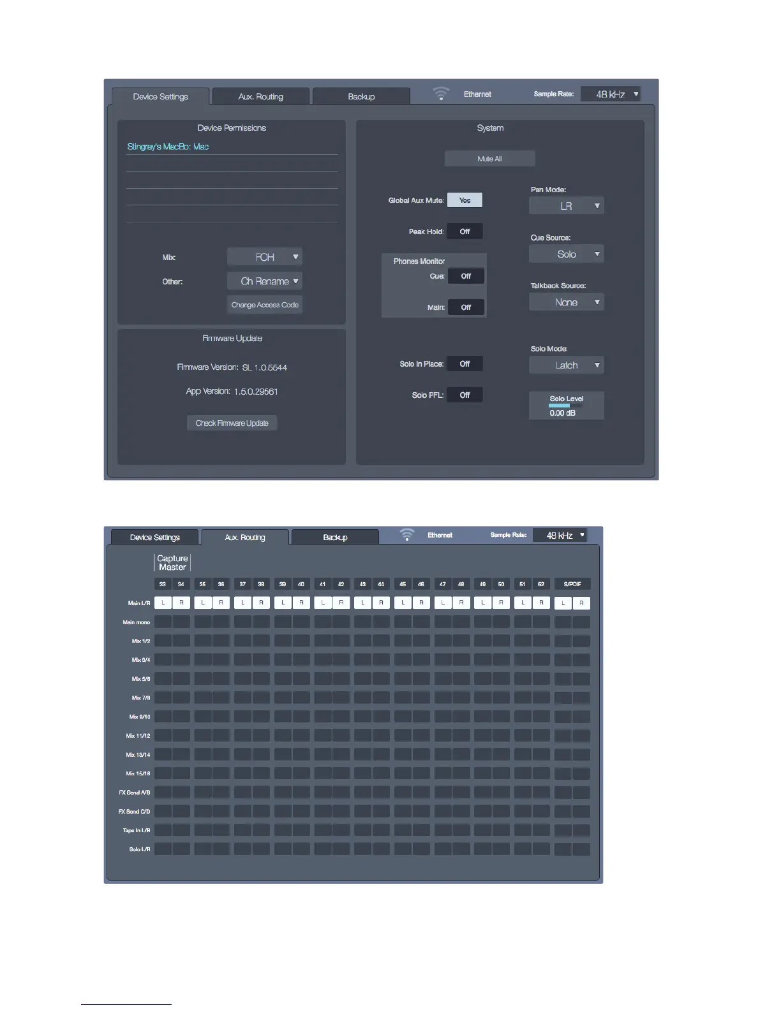Expand the Mix FOH permission dropdown

click(265, 257)
